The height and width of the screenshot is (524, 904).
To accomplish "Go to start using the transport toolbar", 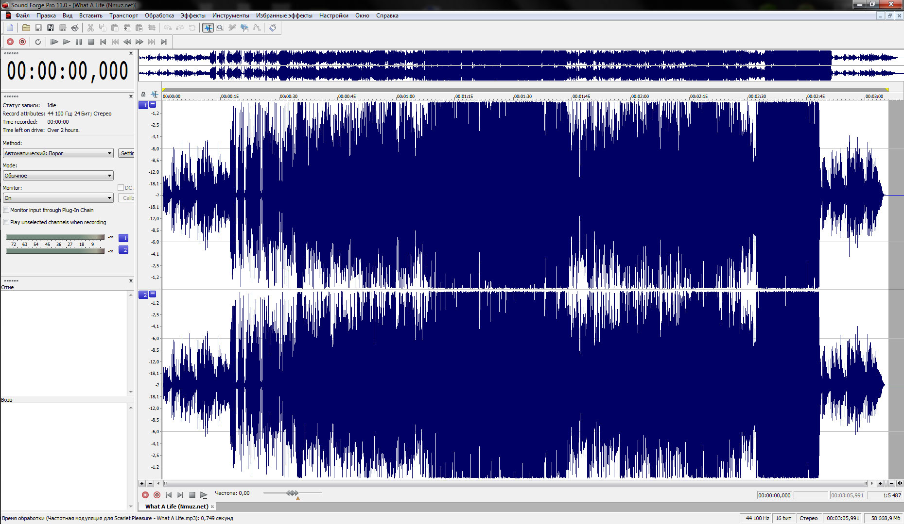I will (103, 42).
